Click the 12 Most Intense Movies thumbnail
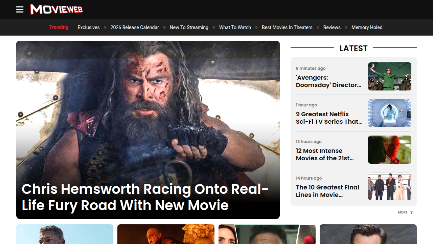 [x=390, y=149]
